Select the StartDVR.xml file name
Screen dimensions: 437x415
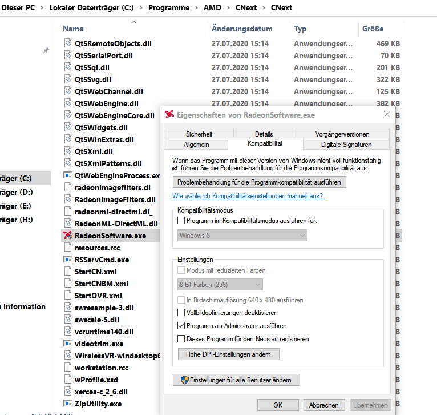coord(98,296)
